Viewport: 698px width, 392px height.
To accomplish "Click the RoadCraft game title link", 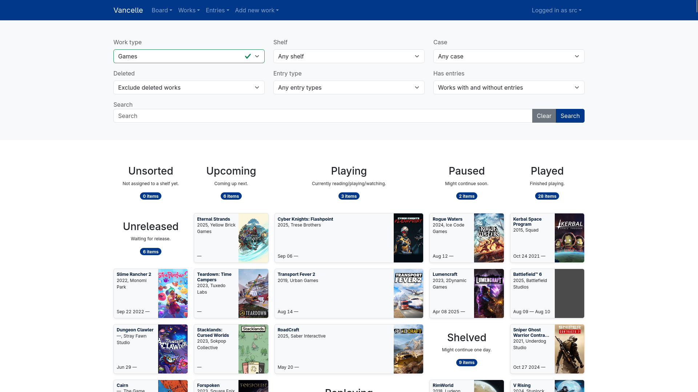I will coord(288,330).
